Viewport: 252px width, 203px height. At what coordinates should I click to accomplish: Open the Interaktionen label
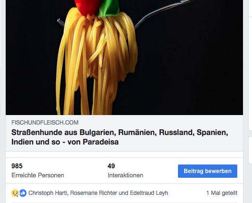tap(125, 175)
